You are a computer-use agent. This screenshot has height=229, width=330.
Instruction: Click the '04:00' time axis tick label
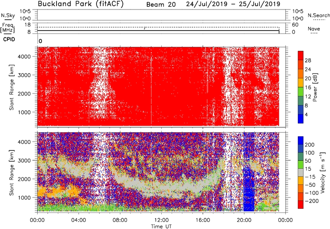point(78,220)
